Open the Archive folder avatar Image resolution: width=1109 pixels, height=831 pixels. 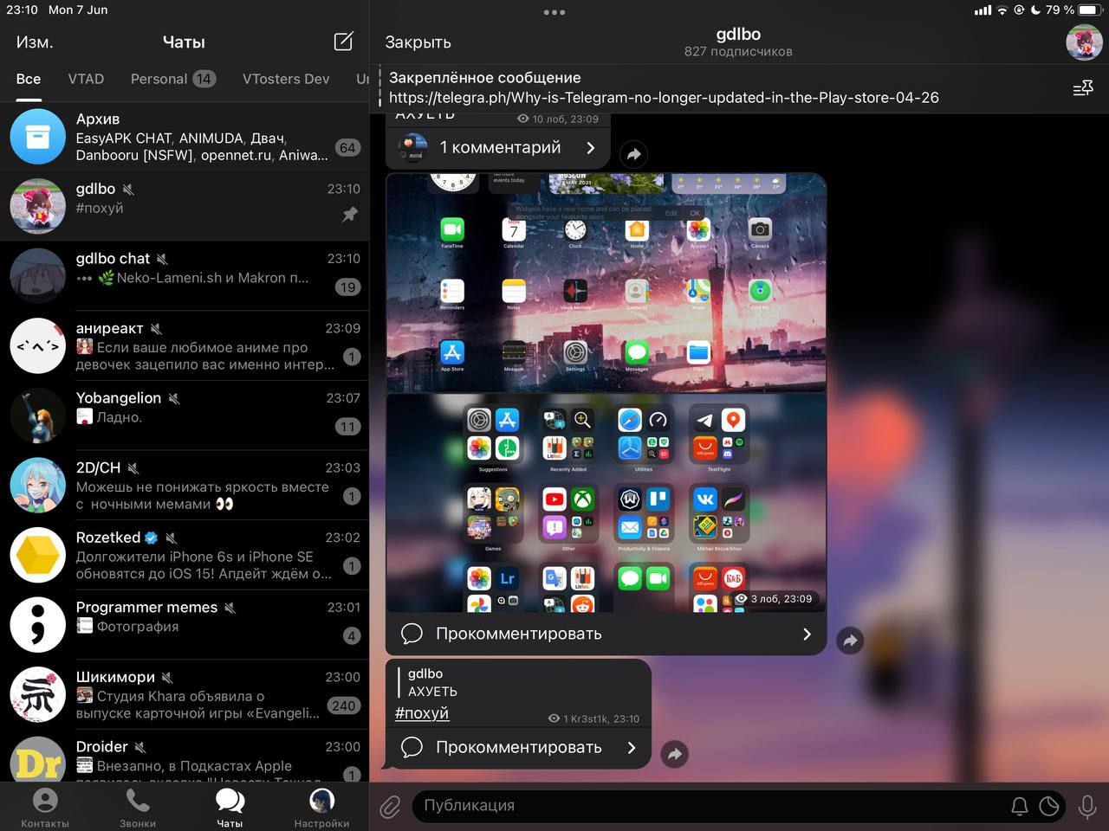[x=37, y=136]
